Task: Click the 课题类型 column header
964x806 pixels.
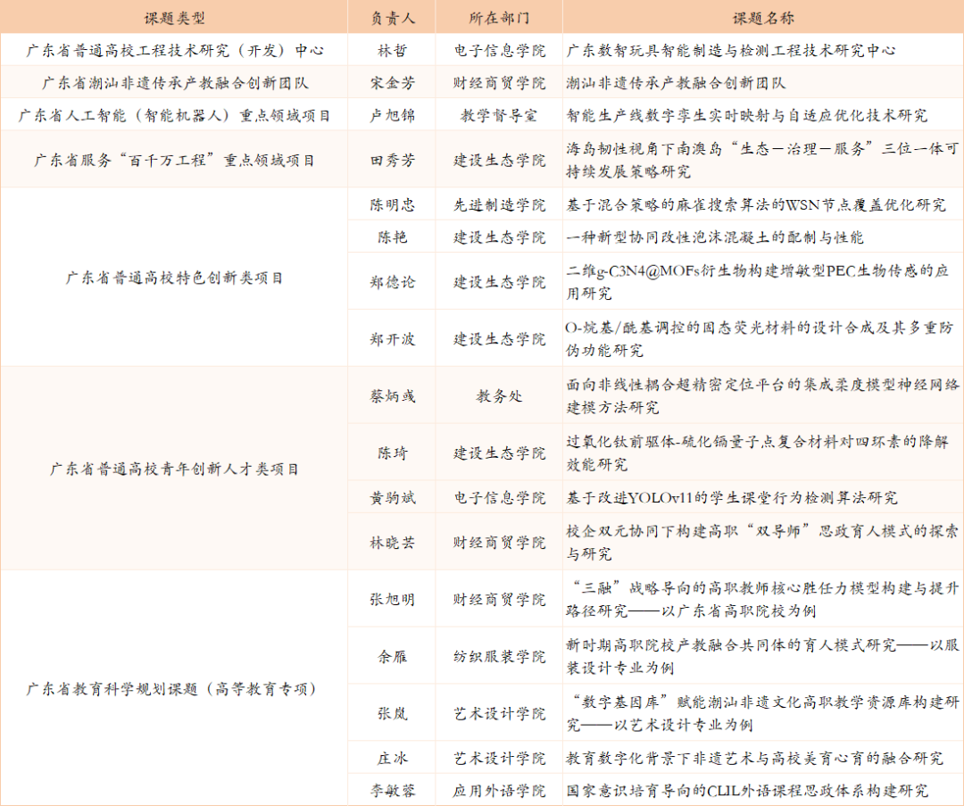Action: [x=174, y=18]
